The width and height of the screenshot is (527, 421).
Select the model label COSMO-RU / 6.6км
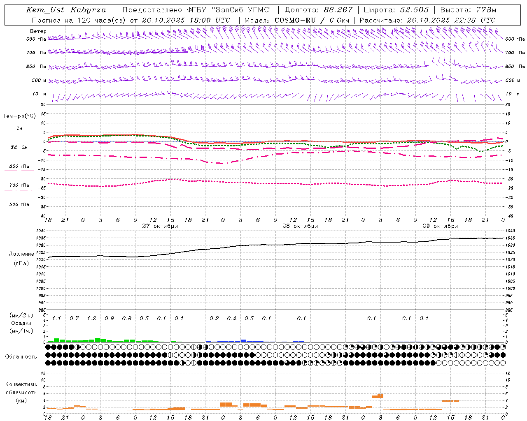point(312,20)
